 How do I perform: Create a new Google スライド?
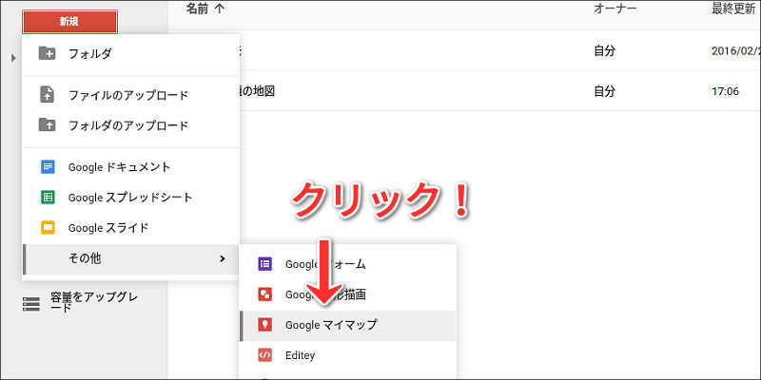point(130,227)
